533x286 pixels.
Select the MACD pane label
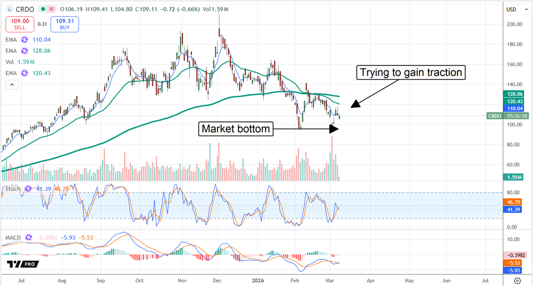tap(12, 238)
